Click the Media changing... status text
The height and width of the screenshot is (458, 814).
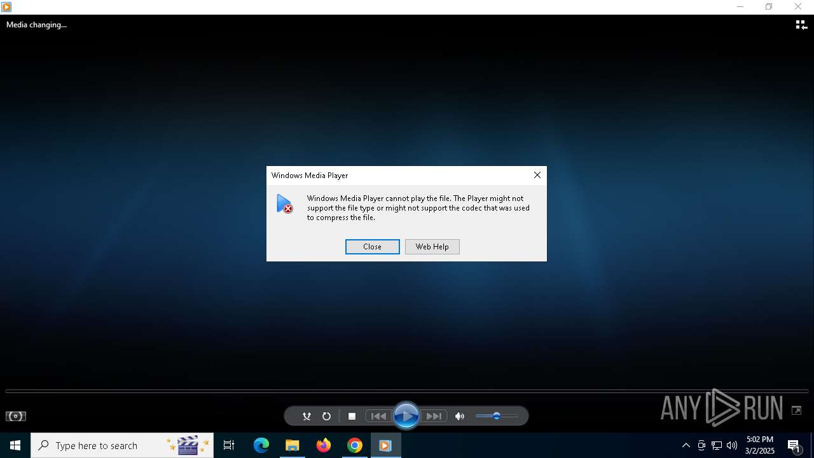coord(36,25)
